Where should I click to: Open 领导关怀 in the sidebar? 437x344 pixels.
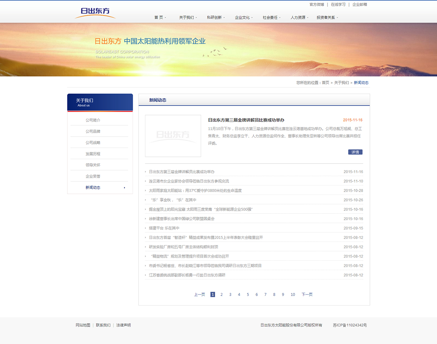tap(93, 165)
